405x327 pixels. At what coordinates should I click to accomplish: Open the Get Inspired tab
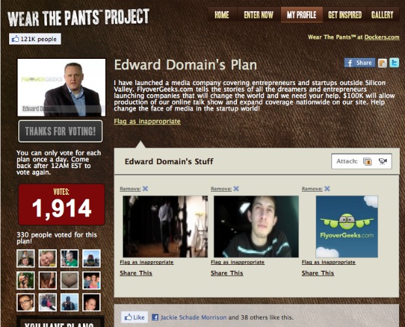pos(344,15)
